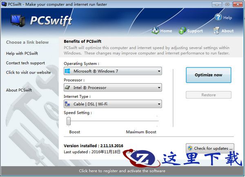Open Support in the header navigation
245x177 pixels.
pos(195,31)
